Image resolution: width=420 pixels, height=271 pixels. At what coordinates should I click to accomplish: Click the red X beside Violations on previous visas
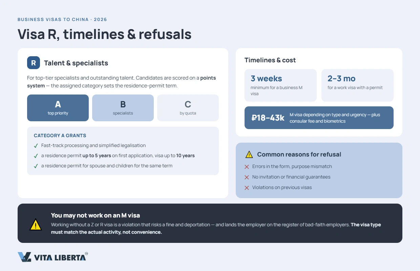click(247, 188)
